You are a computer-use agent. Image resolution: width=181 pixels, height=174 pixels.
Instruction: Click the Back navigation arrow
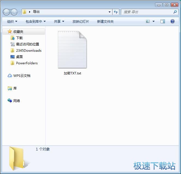(x=6, y=12)
